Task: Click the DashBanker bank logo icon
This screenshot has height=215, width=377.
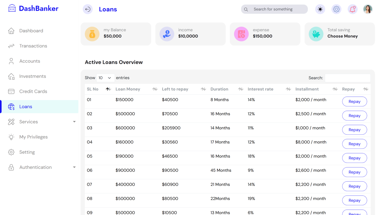Action: click(x=12, y=8)
